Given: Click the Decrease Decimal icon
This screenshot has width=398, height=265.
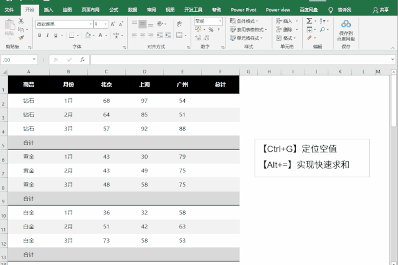Looking at the screenshot, I should point(206,38).
